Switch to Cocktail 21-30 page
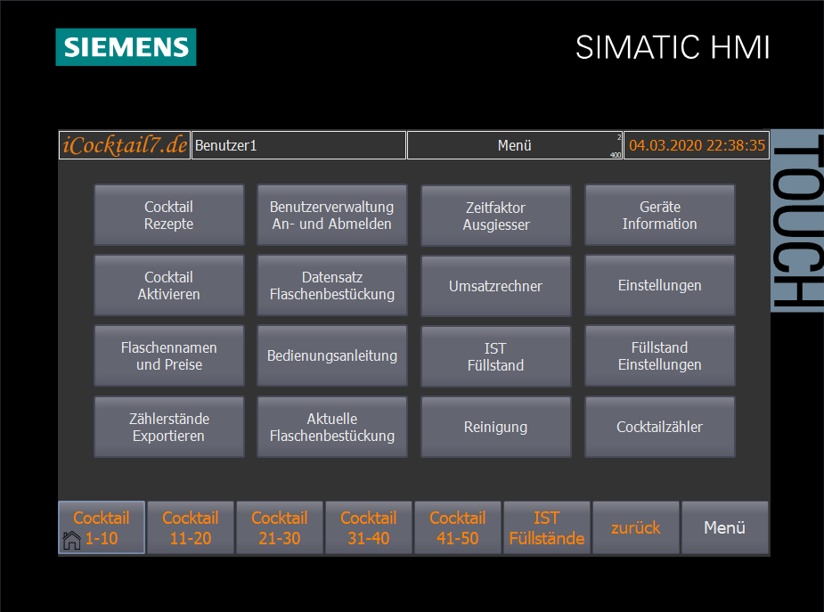This screenshot has width=824, height=612. [280, 527]
